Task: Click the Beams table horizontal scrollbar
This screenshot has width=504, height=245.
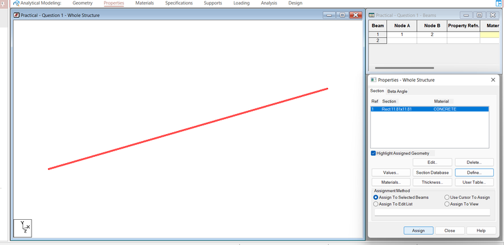Action: pyautogui.click(x=404, y=68)
